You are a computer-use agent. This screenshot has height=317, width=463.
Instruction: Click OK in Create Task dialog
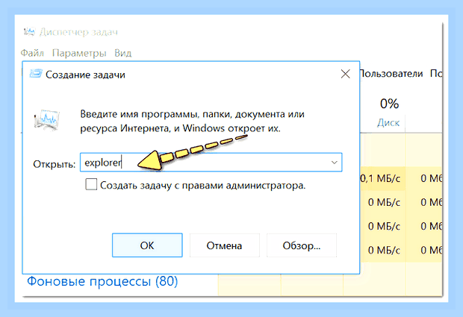[x=147, y=245]
